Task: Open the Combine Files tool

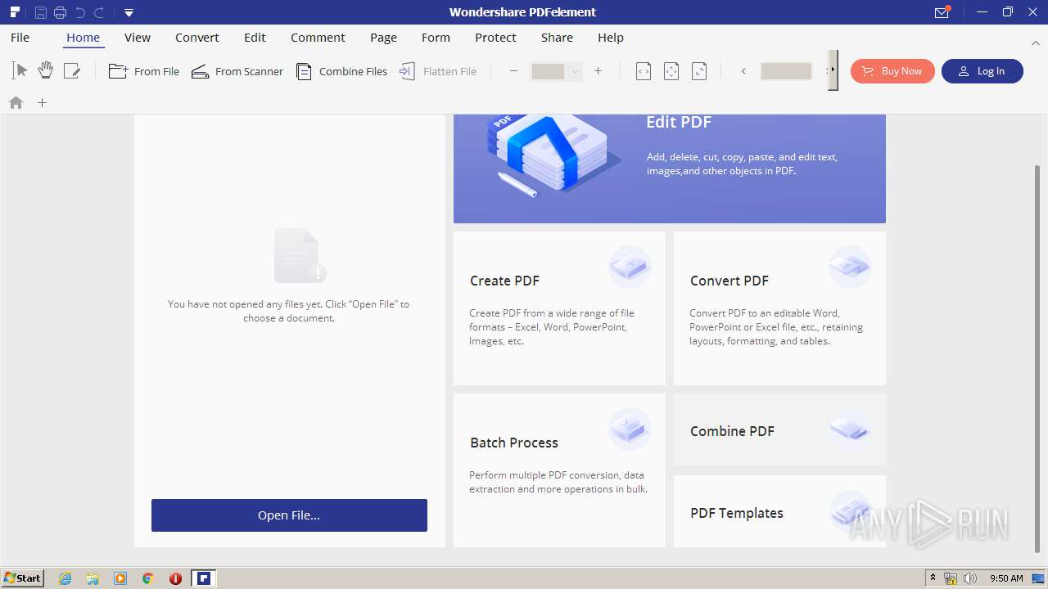Action: 341,71
